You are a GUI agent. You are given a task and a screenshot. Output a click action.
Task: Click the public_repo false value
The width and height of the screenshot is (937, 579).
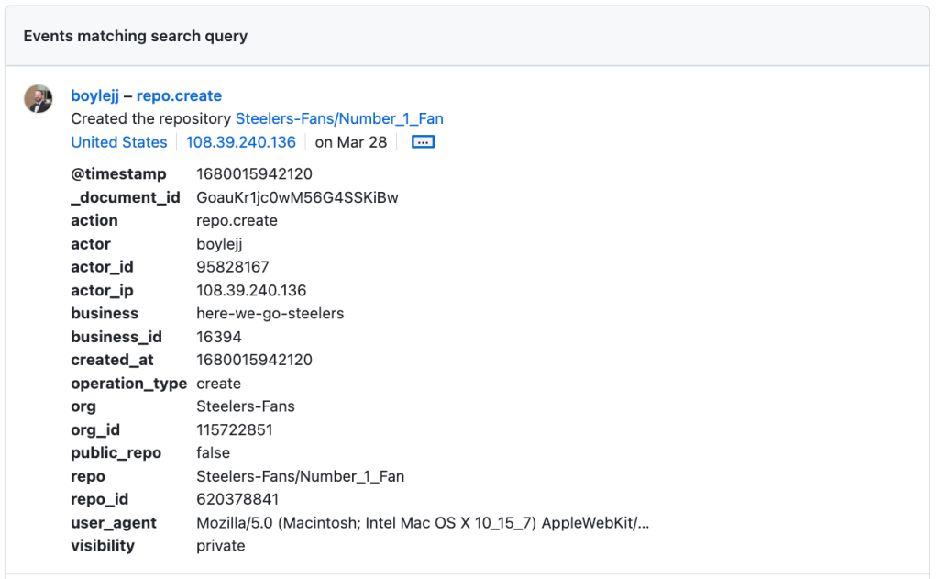pos(214,452)
